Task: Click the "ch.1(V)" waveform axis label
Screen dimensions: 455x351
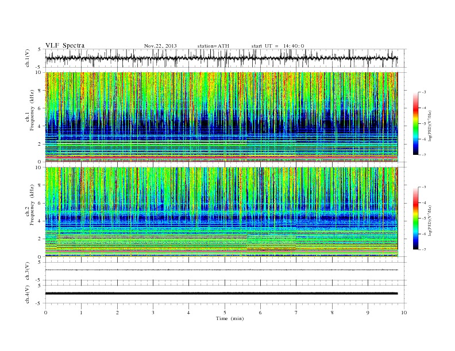Action: click(x=28, y=58)
